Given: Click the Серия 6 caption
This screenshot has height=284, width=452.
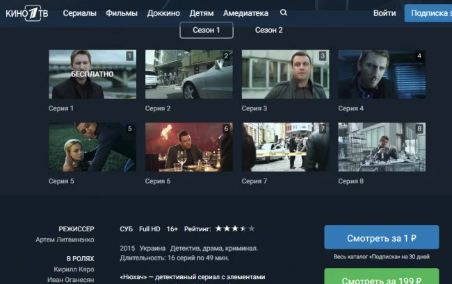Looking at the screenshot, I should click(x=158, y=181).
